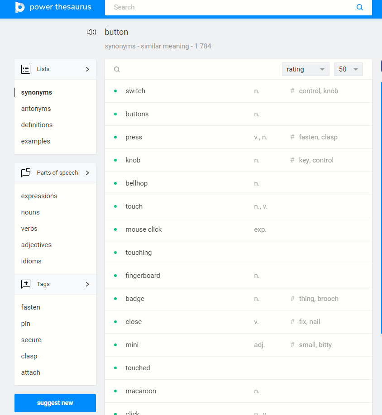Filter by expressions
The height and width of the screenshot is (415, 382).
(x=39, y=196)
